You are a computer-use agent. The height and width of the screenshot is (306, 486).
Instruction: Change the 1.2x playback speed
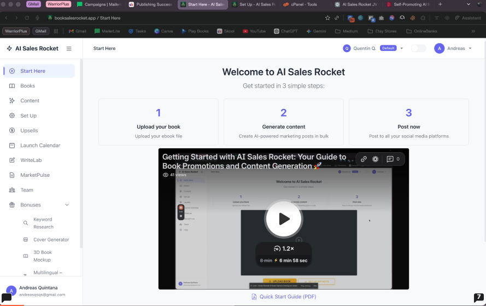[284, 249]
